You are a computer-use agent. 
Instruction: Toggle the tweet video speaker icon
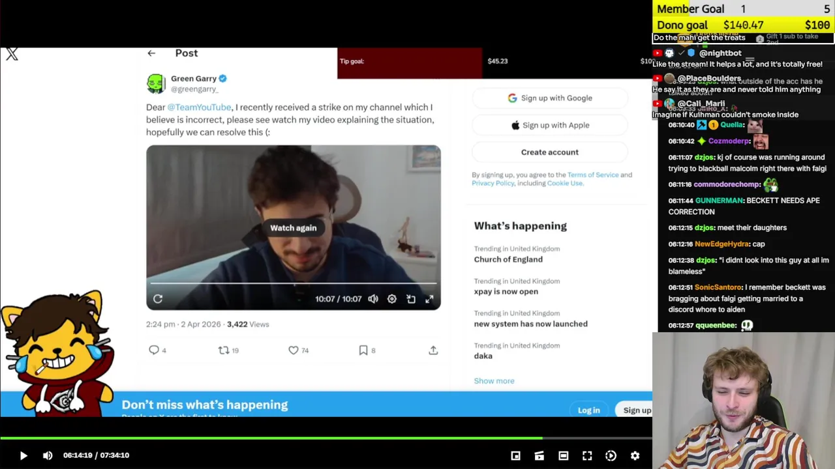tap(373, 299)
